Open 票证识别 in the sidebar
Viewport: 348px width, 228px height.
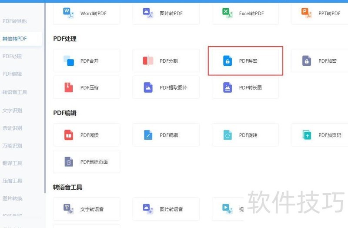click(12, 128)
